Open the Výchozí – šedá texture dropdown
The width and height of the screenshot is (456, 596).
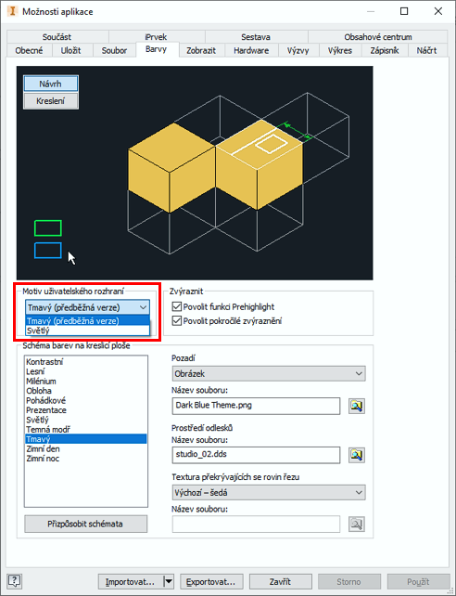269,492
